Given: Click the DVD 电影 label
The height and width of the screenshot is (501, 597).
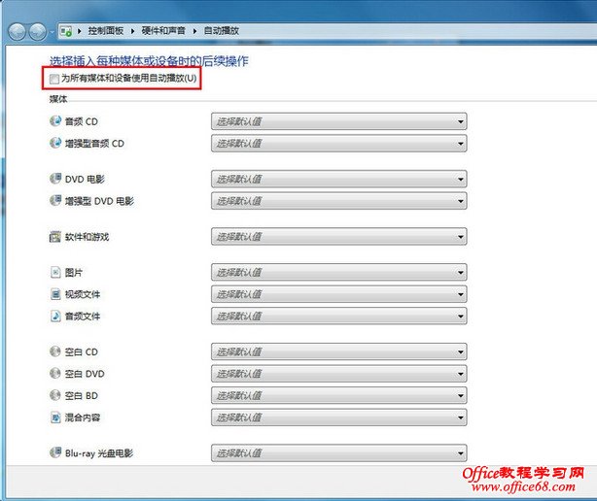Looking at the screenshot, I should tap(85, 179).
